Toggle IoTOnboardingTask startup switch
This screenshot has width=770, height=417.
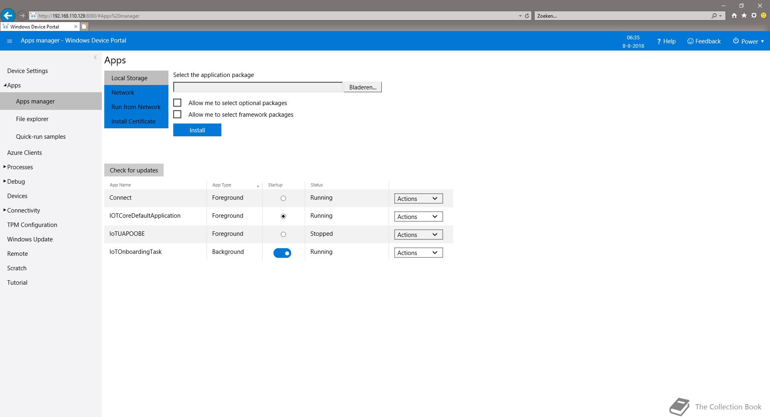282,253
